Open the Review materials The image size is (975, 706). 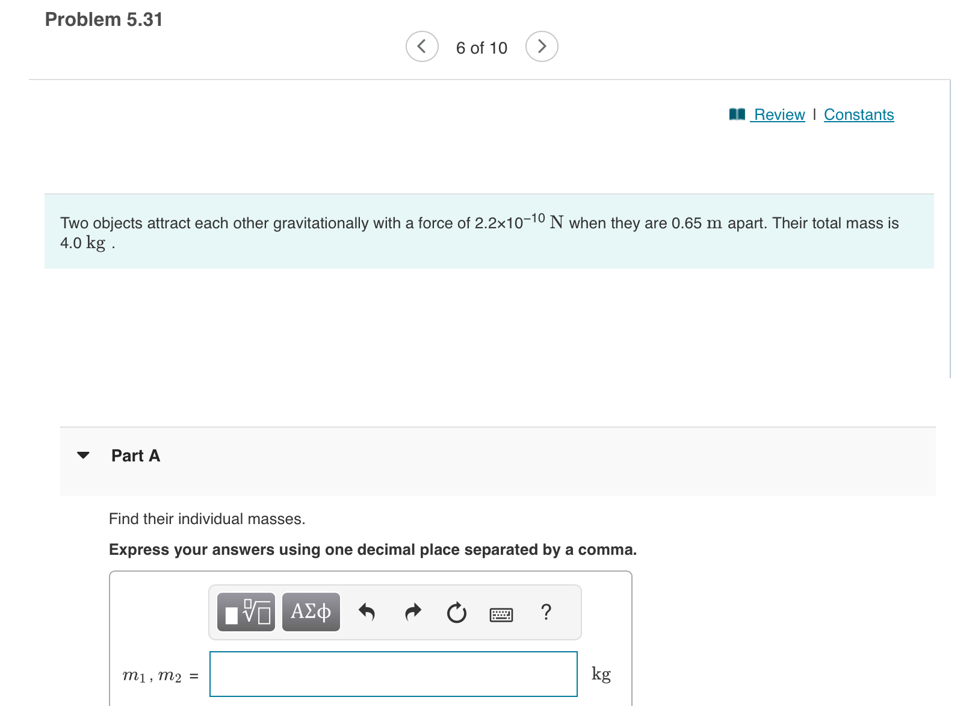point(779,114)
